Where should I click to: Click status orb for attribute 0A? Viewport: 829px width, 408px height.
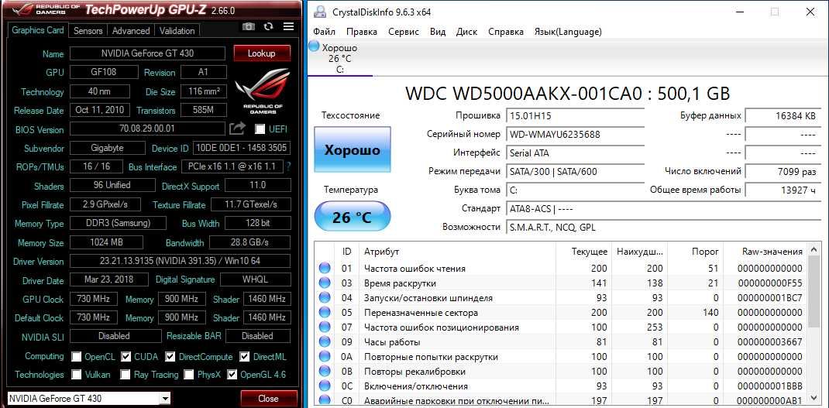[x=325, y=357]
